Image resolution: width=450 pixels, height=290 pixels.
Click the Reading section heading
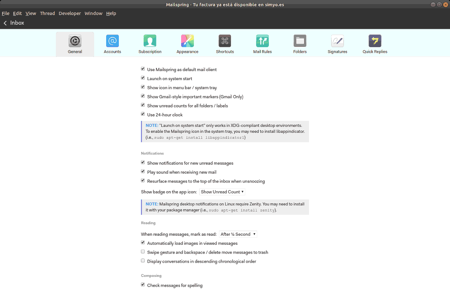click(x=148, y=223)
